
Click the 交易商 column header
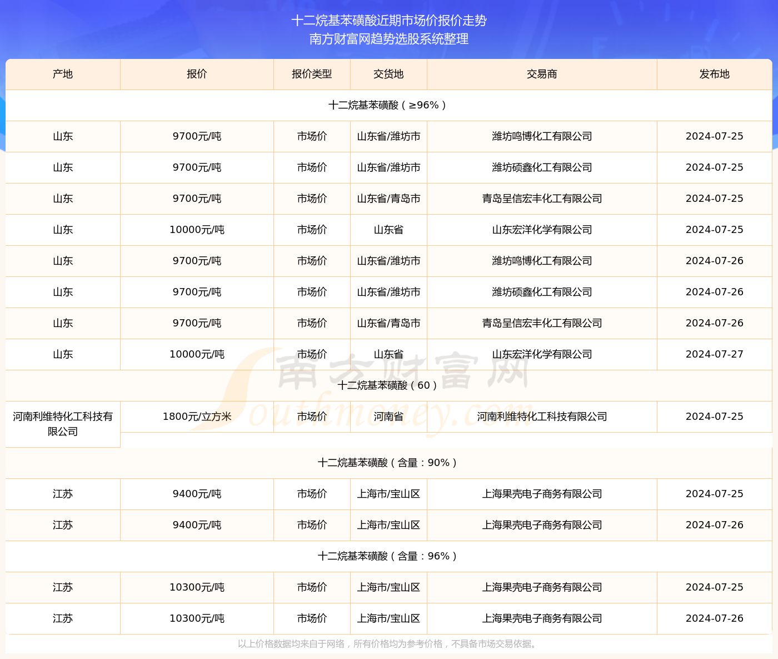pos(542,74)
